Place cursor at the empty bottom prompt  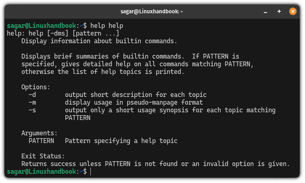pyautogui.click(x=91, y=172)
